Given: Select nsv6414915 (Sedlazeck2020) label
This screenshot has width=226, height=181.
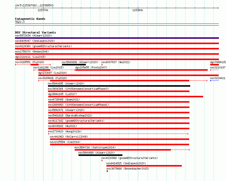Looking at the screenshot, I should pos(126,163).
